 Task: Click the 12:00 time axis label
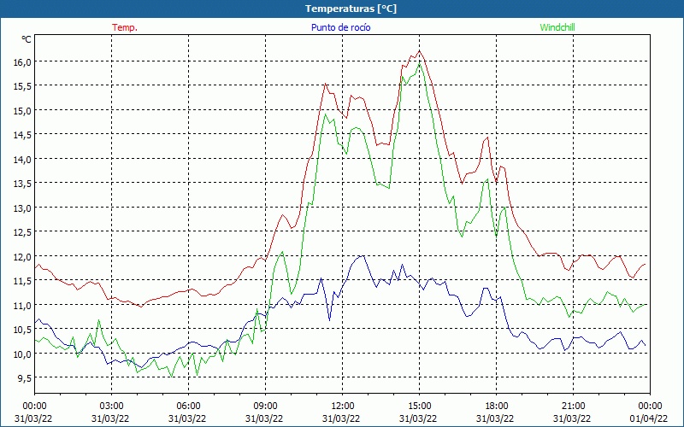click(x=343, y=407)
